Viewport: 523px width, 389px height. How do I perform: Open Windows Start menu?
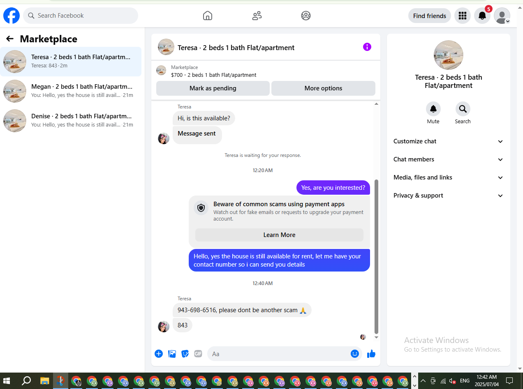pyautogui.click(x=7, y=380)
